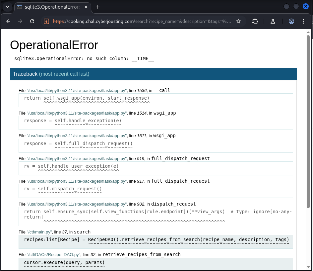The width and height of the screenshot is (313, 271).
Task: Close the sqlite3.OperationalError tab
Action: click(x=86, y=7)
